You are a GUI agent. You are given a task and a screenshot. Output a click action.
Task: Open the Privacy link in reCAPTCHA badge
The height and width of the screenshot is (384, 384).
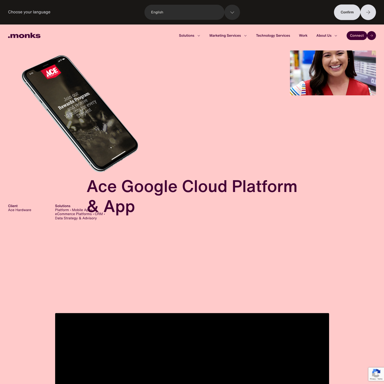372,379
